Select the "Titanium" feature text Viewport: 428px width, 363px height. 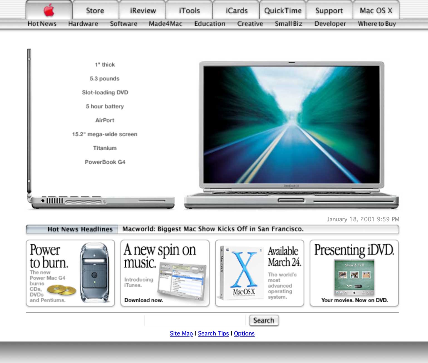105,148
